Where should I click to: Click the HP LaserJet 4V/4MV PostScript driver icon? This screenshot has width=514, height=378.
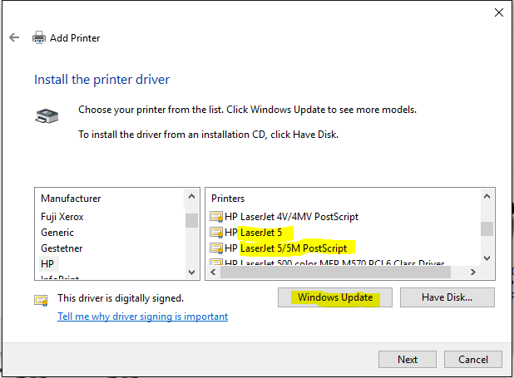tap(216, 217)
